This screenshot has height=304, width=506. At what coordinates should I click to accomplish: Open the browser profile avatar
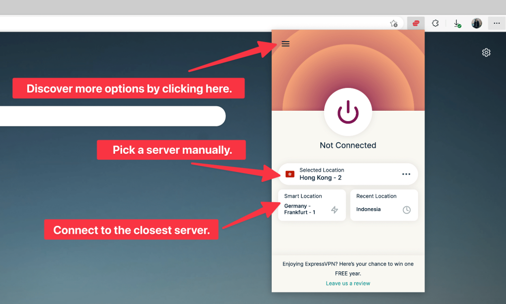pos(476,23)
